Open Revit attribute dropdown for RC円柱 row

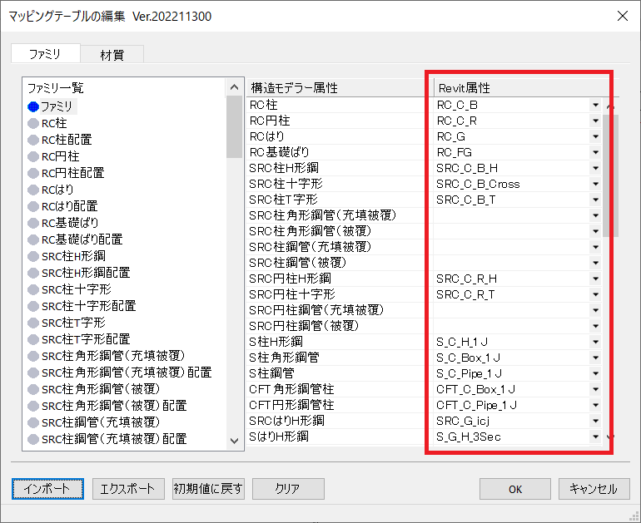coord(595,121)
